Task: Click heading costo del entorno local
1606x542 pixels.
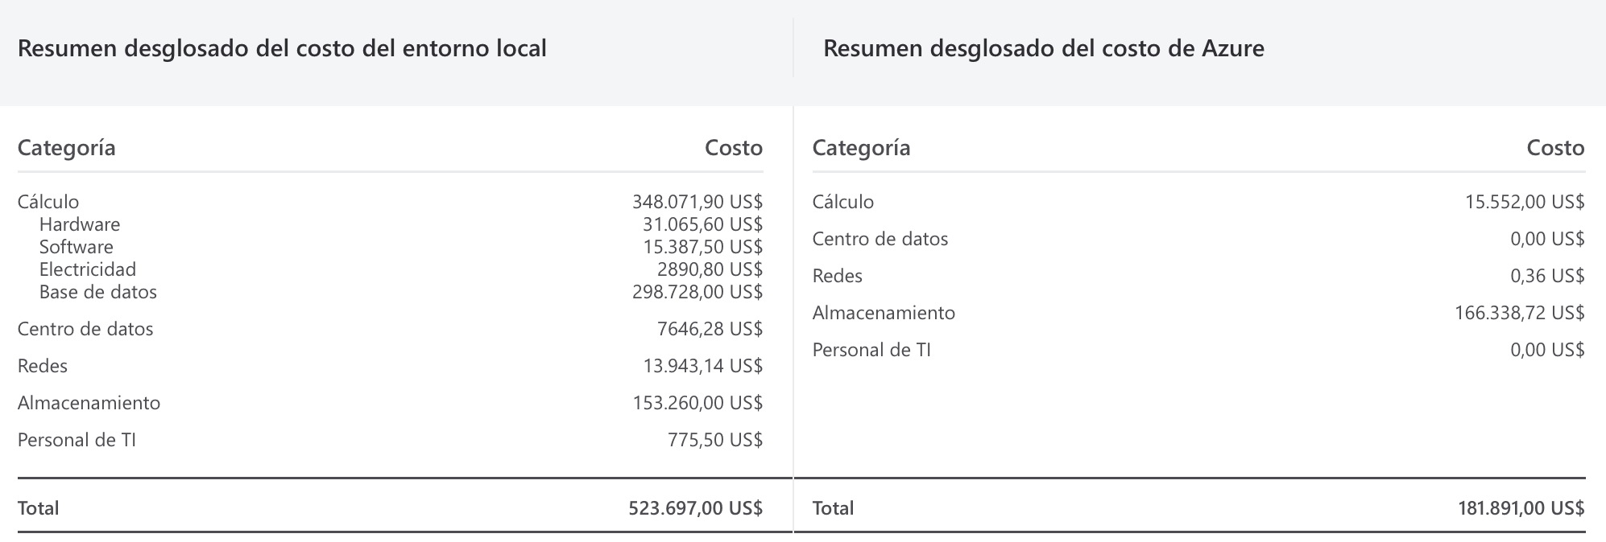Action: point(421,49)
